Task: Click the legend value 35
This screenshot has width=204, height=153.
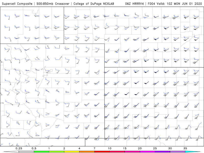Action: tap(185, 148)
